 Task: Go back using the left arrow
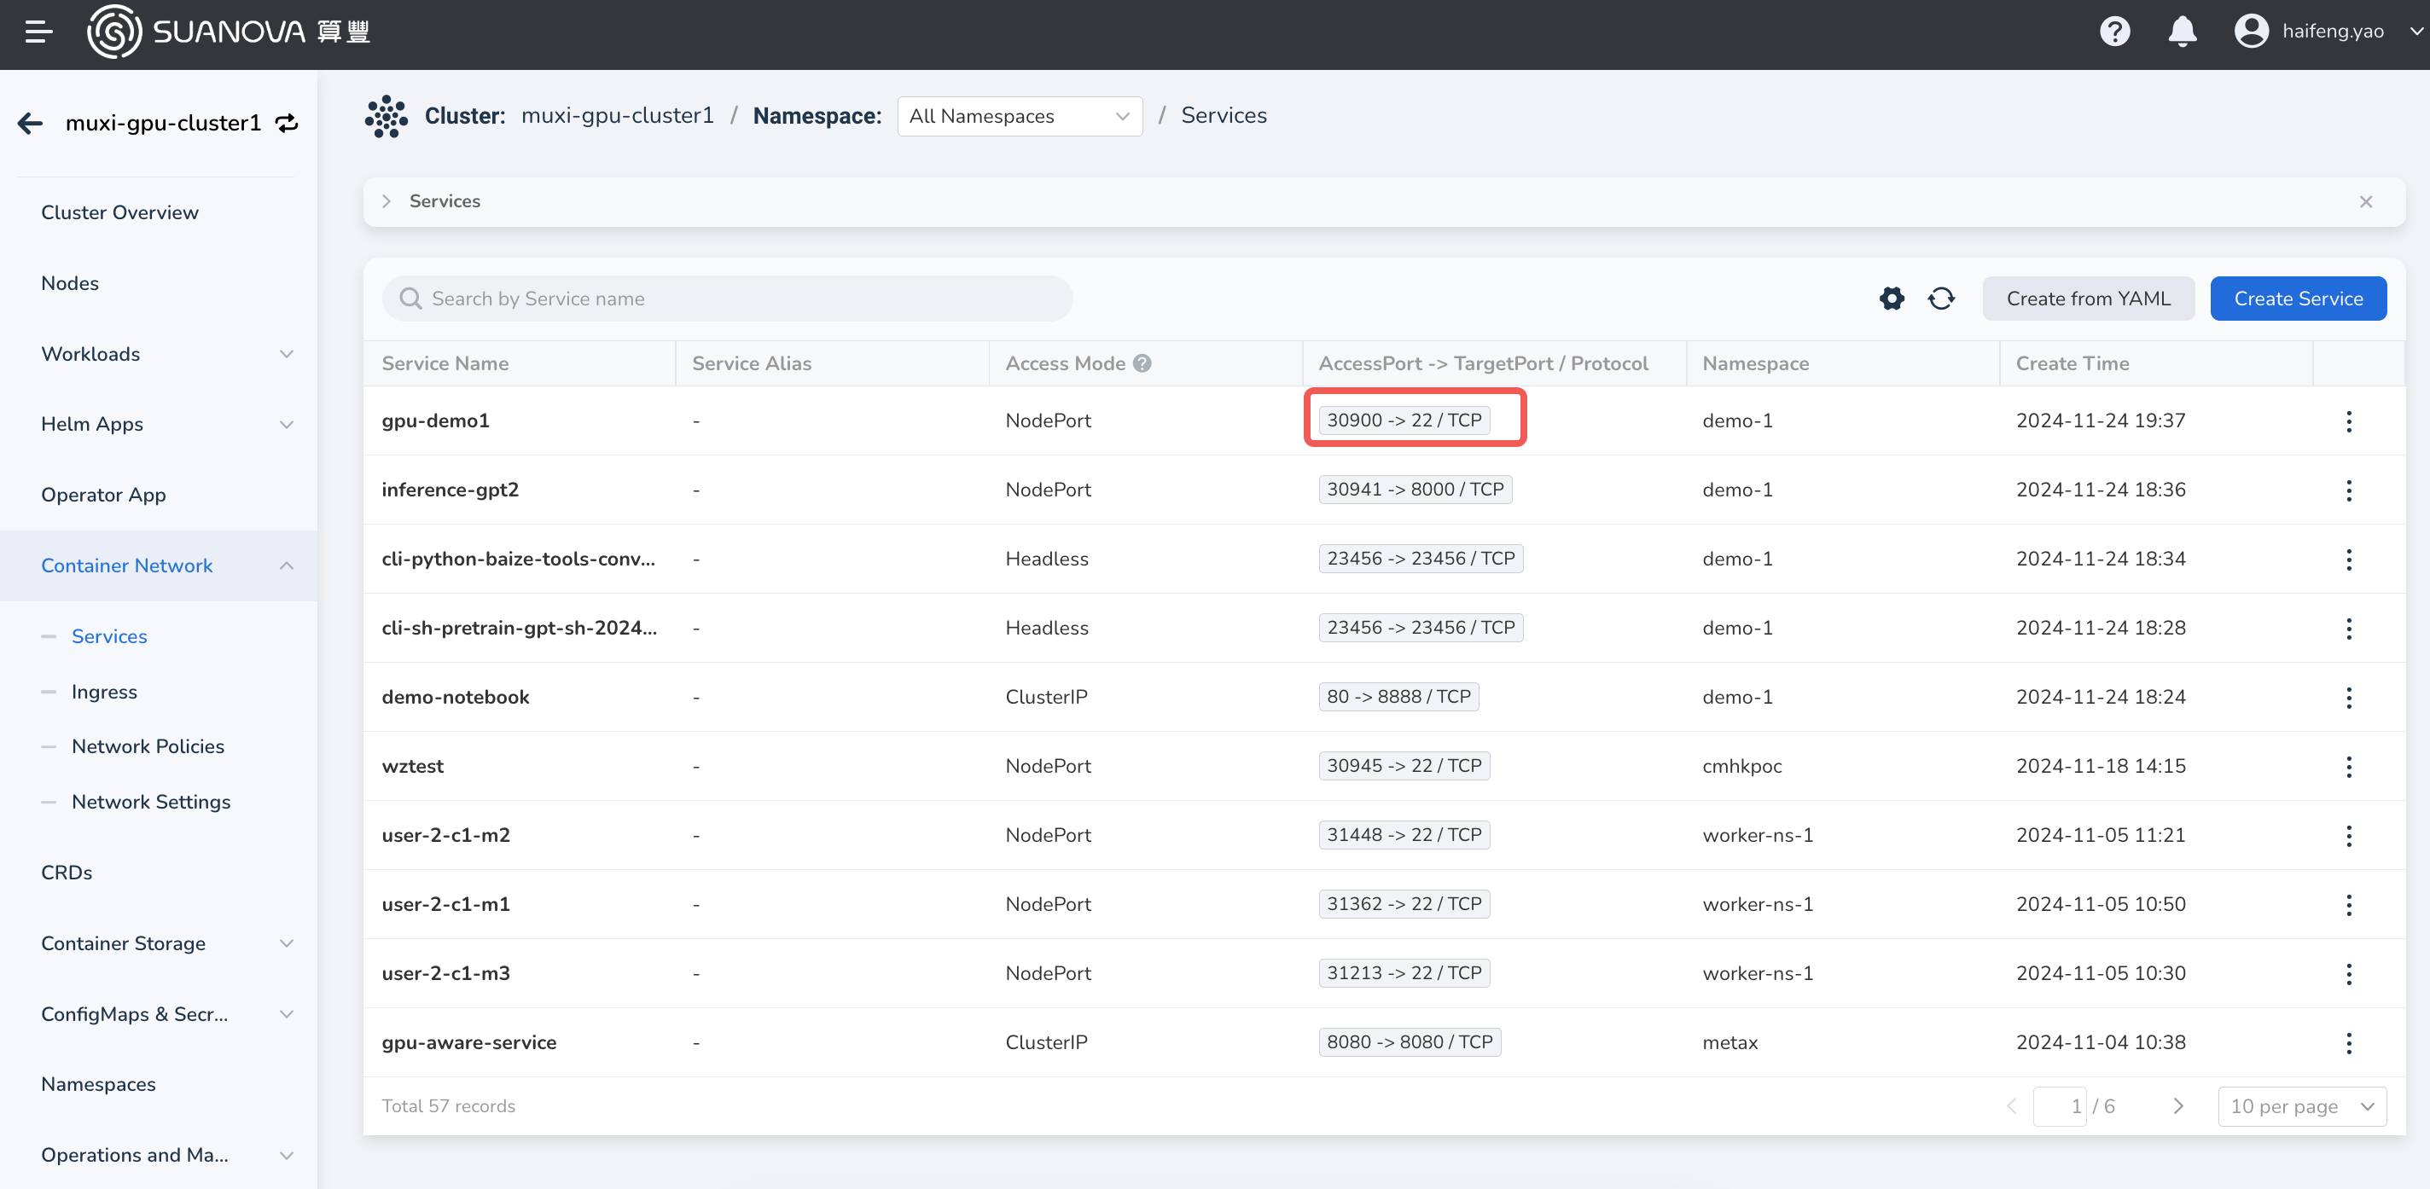coord(30,124)
